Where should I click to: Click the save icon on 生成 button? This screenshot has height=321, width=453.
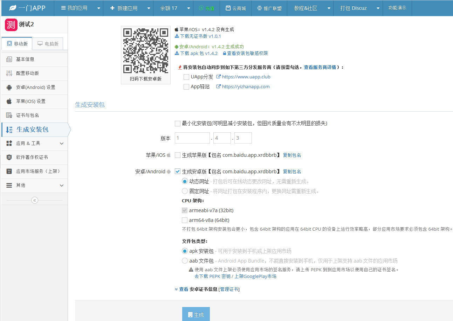pos(190,314)
